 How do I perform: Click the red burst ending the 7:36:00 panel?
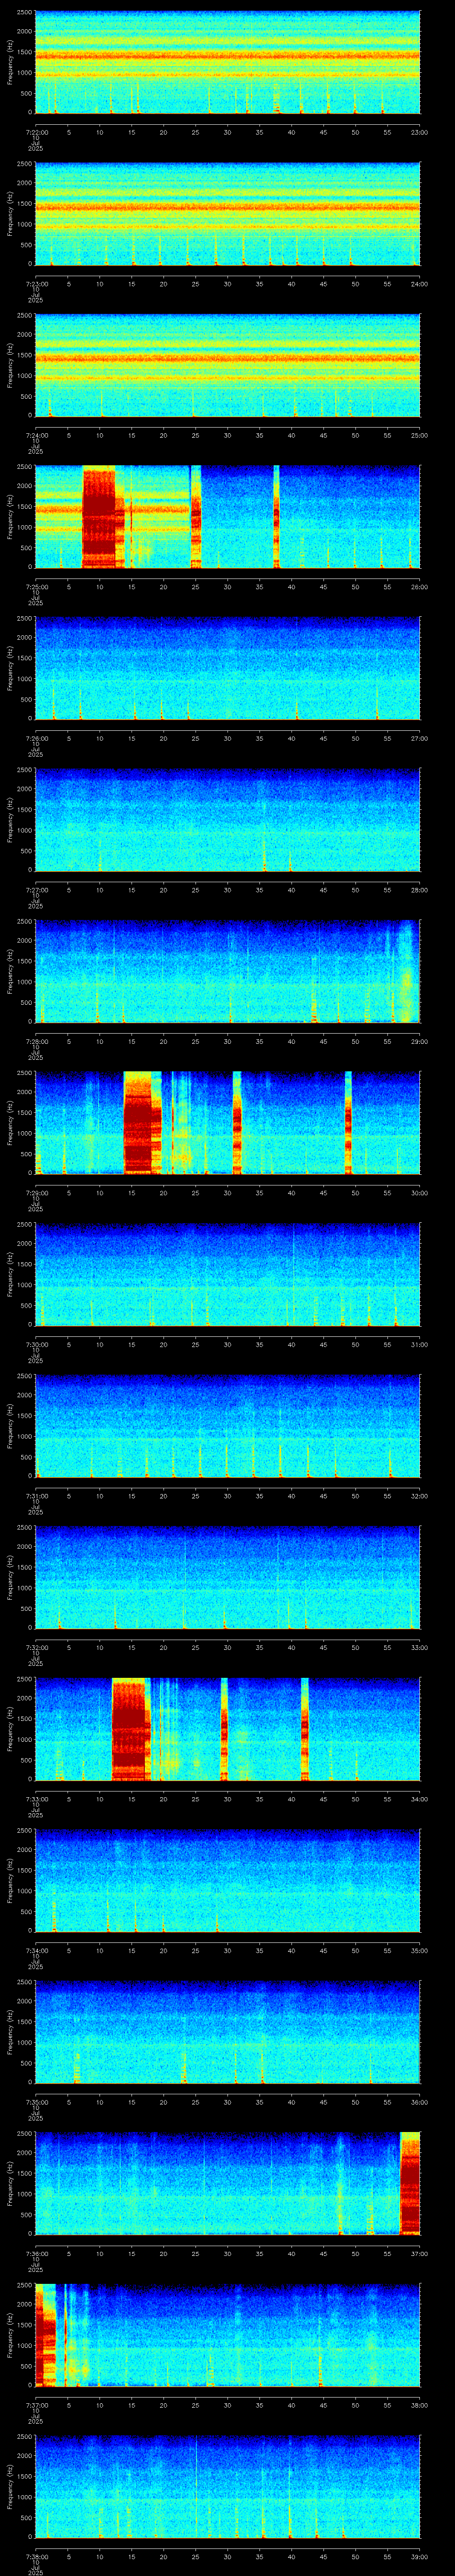coord(410,2183)
